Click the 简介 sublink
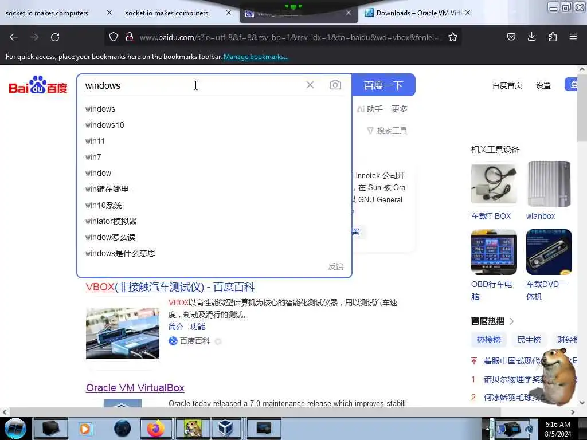Screen dimensions: 587x440 pos(175,327)
